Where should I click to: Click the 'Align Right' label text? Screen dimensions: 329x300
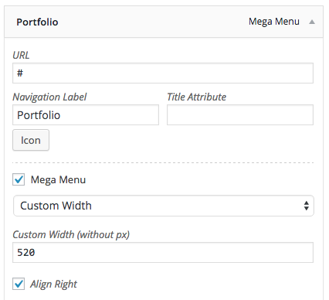tap(53, 284)
